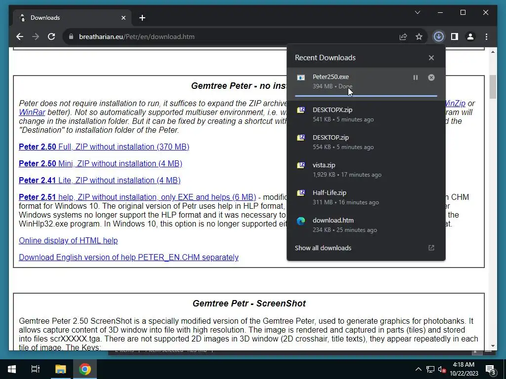Download Peter 2.41 Lite ZIP (4 MB)

pos(99,180)
